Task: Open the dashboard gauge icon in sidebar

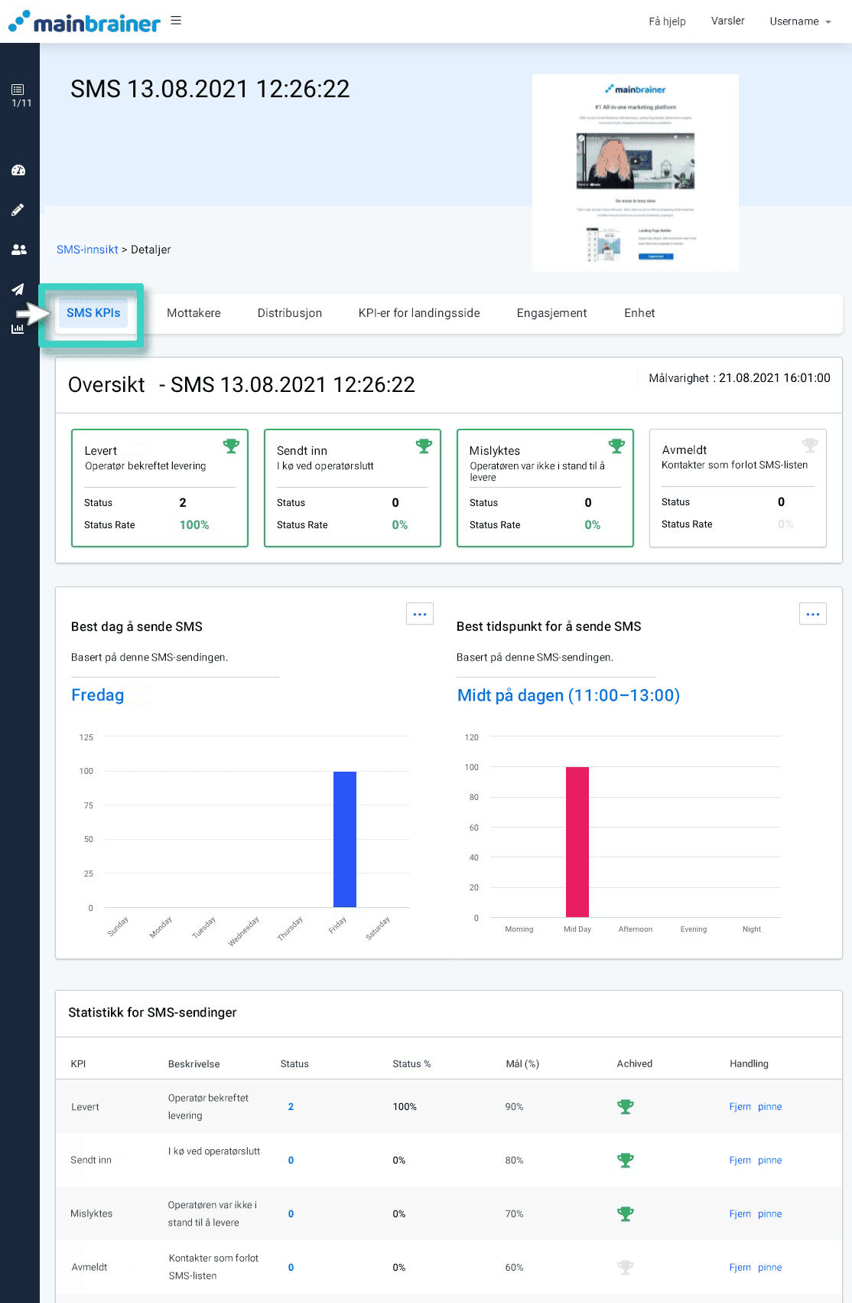Action: (x=18, y=170)
